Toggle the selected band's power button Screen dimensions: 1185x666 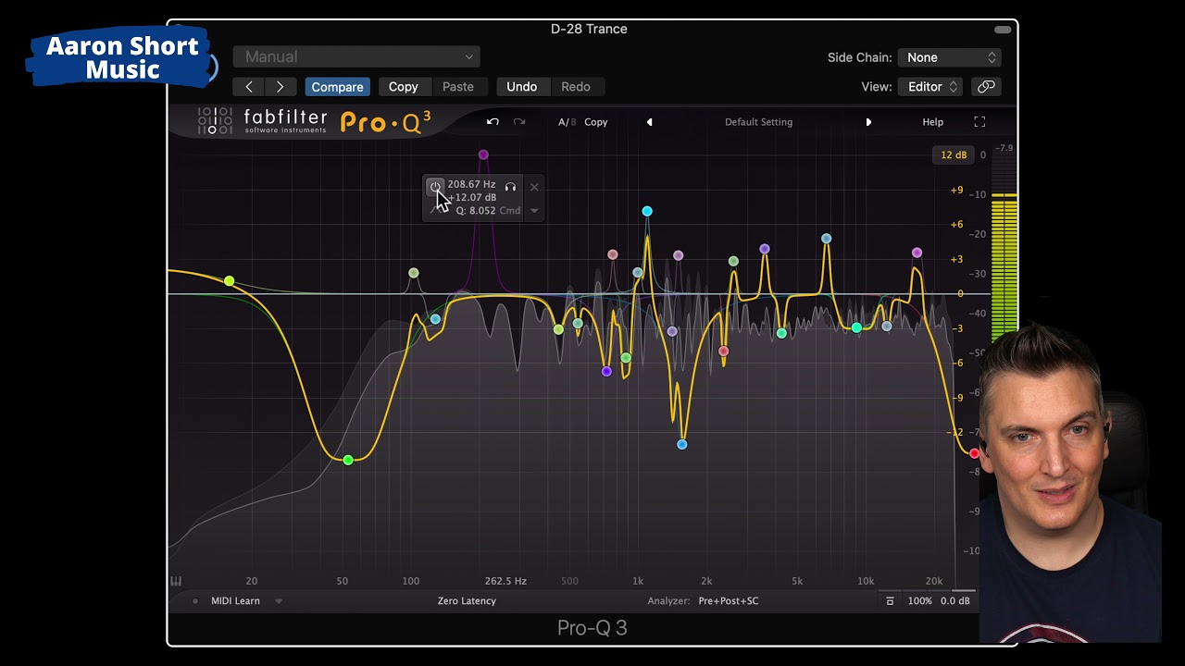click(x=435, y=187)
